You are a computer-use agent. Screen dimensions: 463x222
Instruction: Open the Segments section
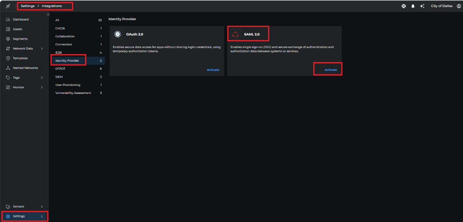(x=20, y=39)
